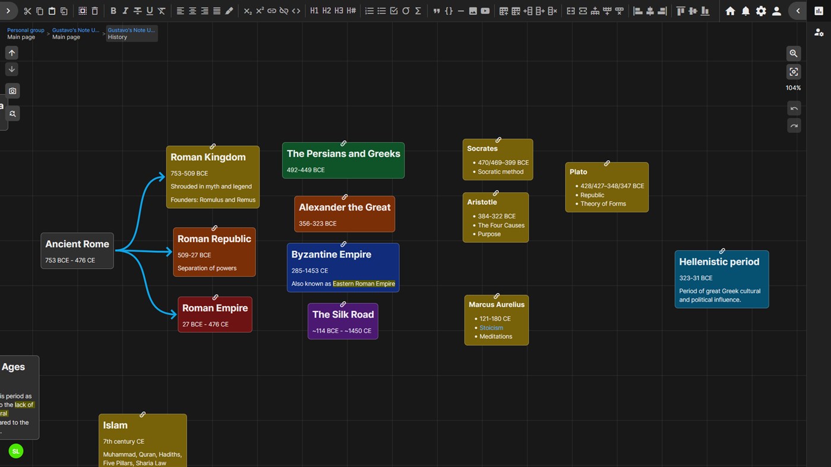Click the insert image icon
831x467 pixels.
coord(473,11)
